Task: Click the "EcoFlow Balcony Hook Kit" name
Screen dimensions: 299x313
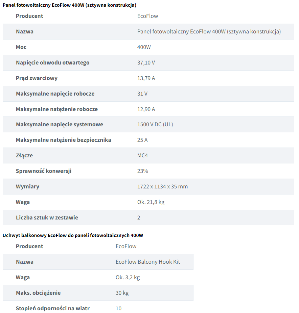Action: point(148,262)
